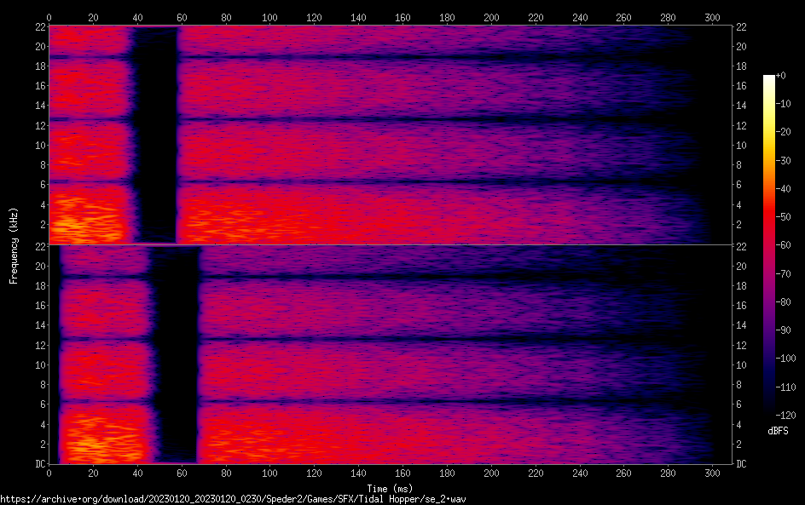Image resolution: width=805 pixels, height=505 pixels.
Task: Open the archive.org URL at the bottom
Action: pyautogui.click(x=233, y=498)
